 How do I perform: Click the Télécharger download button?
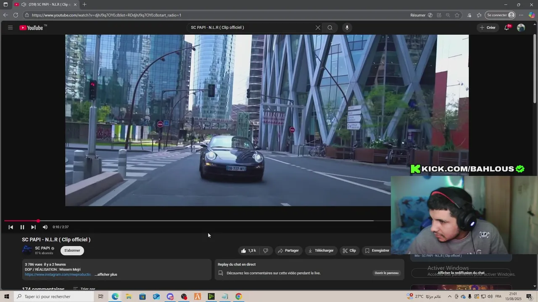coord(321,250)
